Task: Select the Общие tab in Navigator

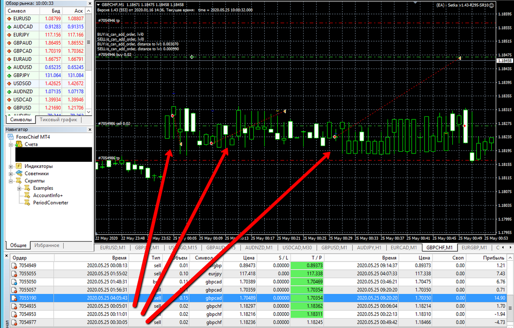Action: coord(18,245)
